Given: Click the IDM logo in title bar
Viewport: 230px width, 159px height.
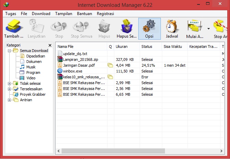Looking at the screenshot, I should click(x=6, y=4).
